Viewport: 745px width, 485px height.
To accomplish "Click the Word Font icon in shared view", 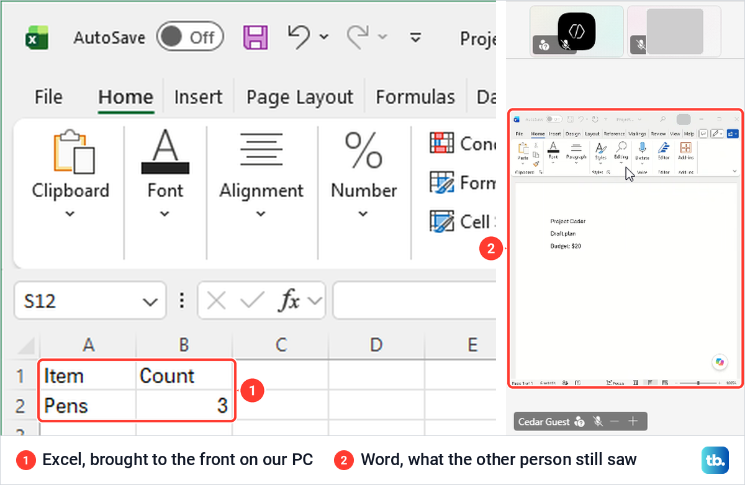I will point(553,147).
